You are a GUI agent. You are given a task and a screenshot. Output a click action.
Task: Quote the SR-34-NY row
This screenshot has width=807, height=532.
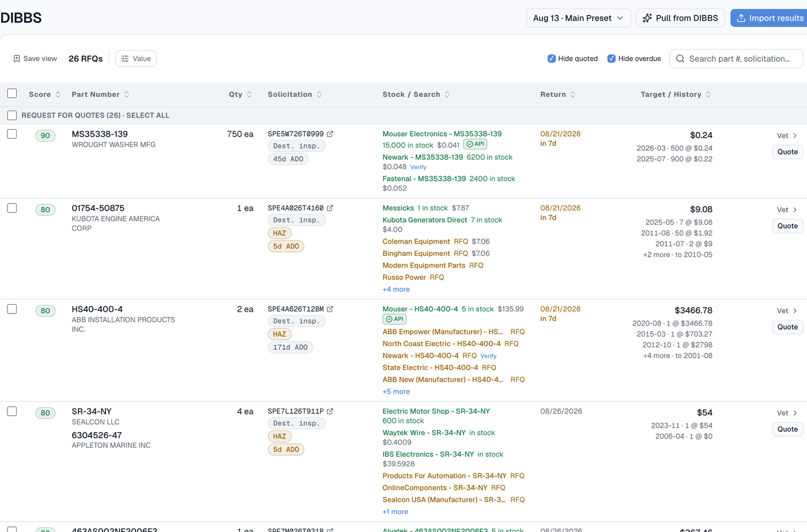coord(787,429)
